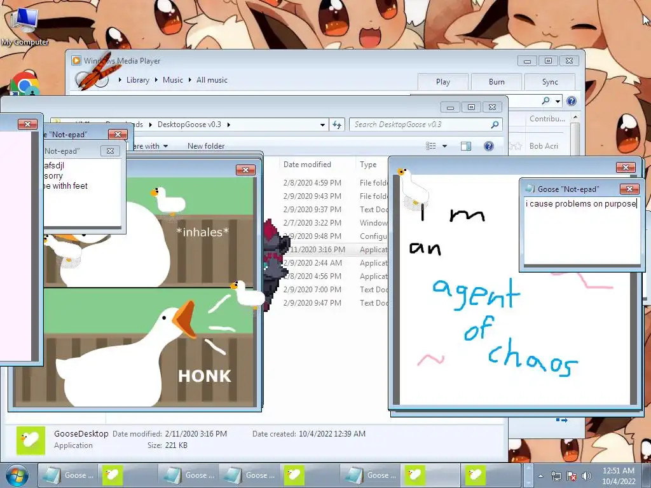Expand arrow before All music breadcrumb
This screenshot has width=651, height=488.
190,79
